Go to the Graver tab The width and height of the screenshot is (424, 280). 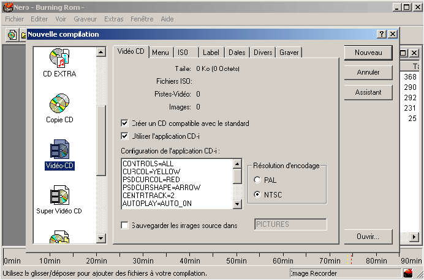coord(289,53)
